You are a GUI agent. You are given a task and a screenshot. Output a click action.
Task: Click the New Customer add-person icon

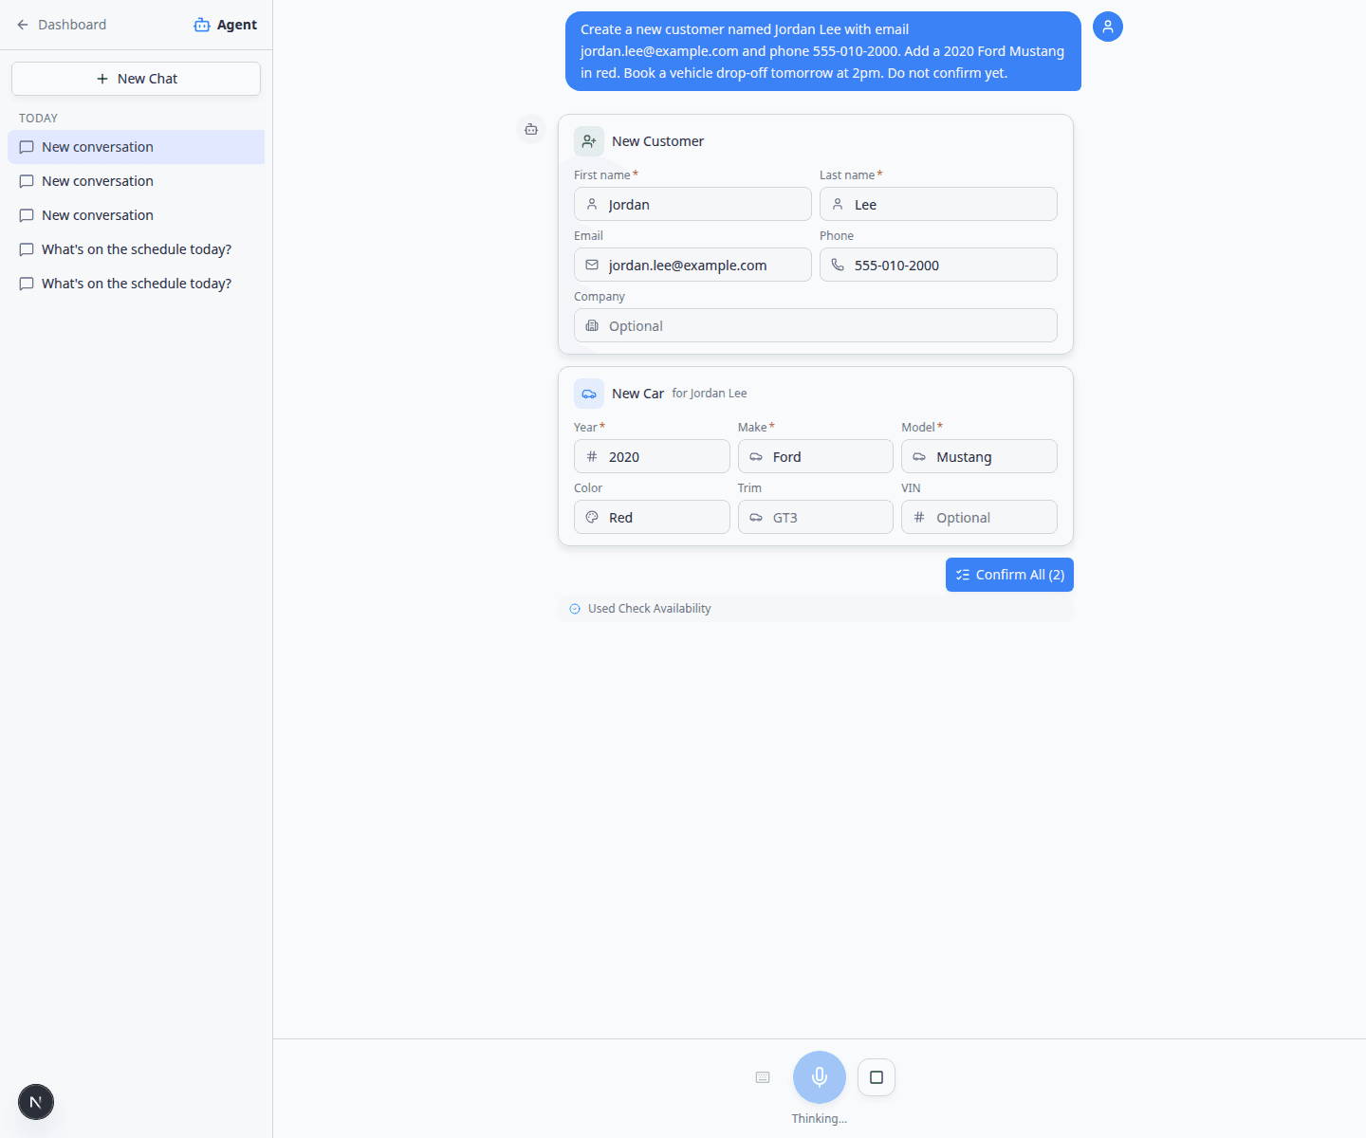[589, 141]
